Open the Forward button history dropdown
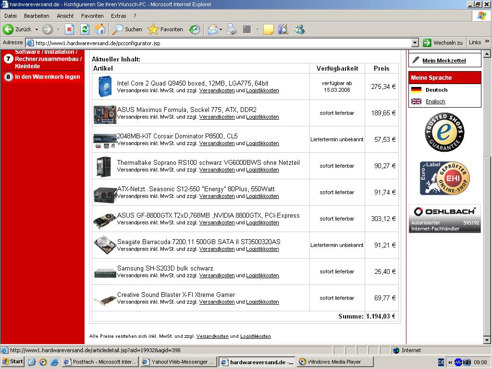This screenshot has width=492, height=369. pyautogui.click(x=58, y=29)
